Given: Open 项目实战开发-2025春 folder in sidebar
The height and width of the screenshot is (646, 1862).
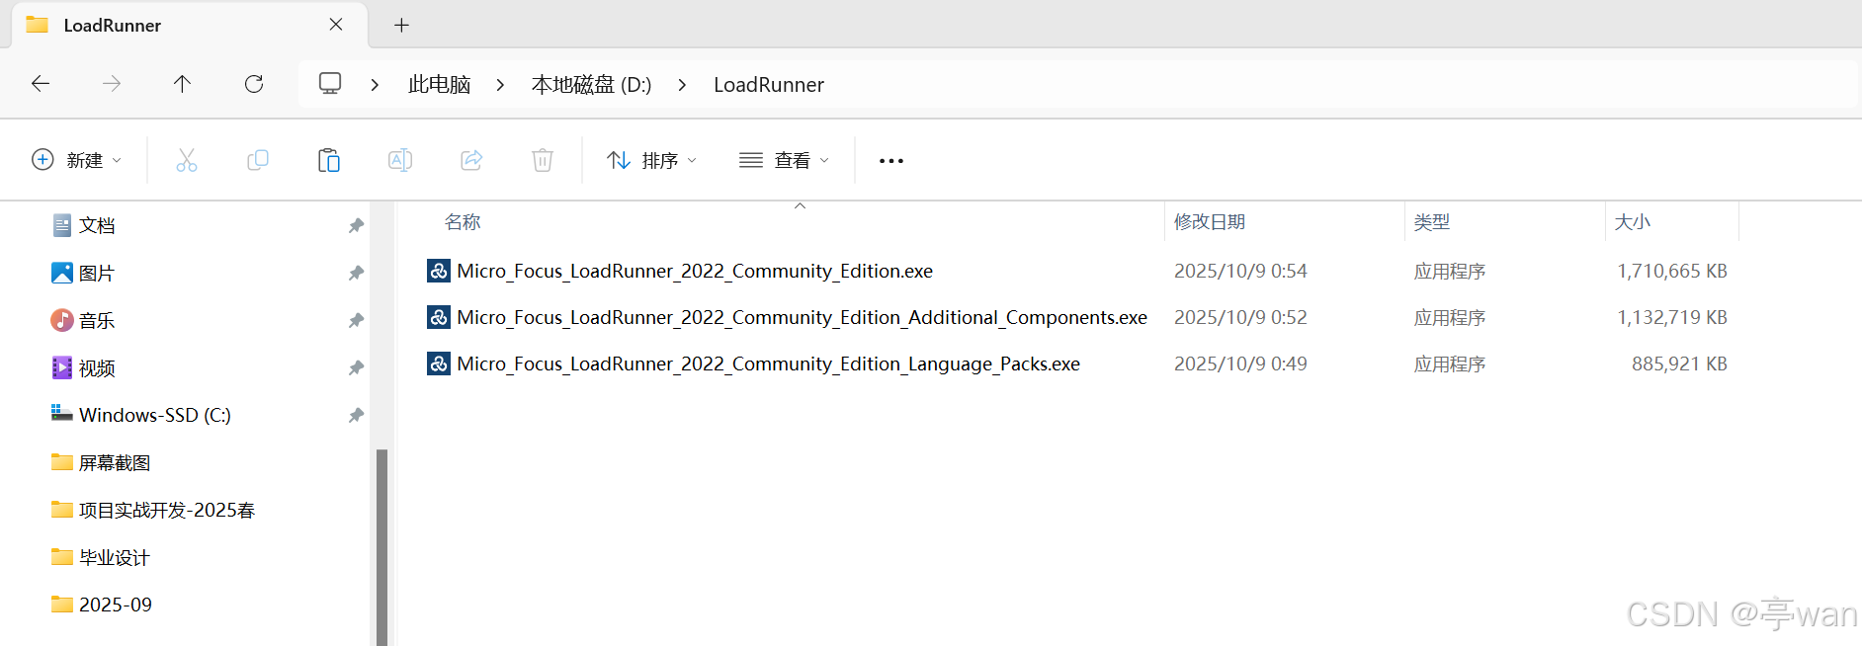Looking at the screenshot, I should pyautogui.click(x=166, y=510).
